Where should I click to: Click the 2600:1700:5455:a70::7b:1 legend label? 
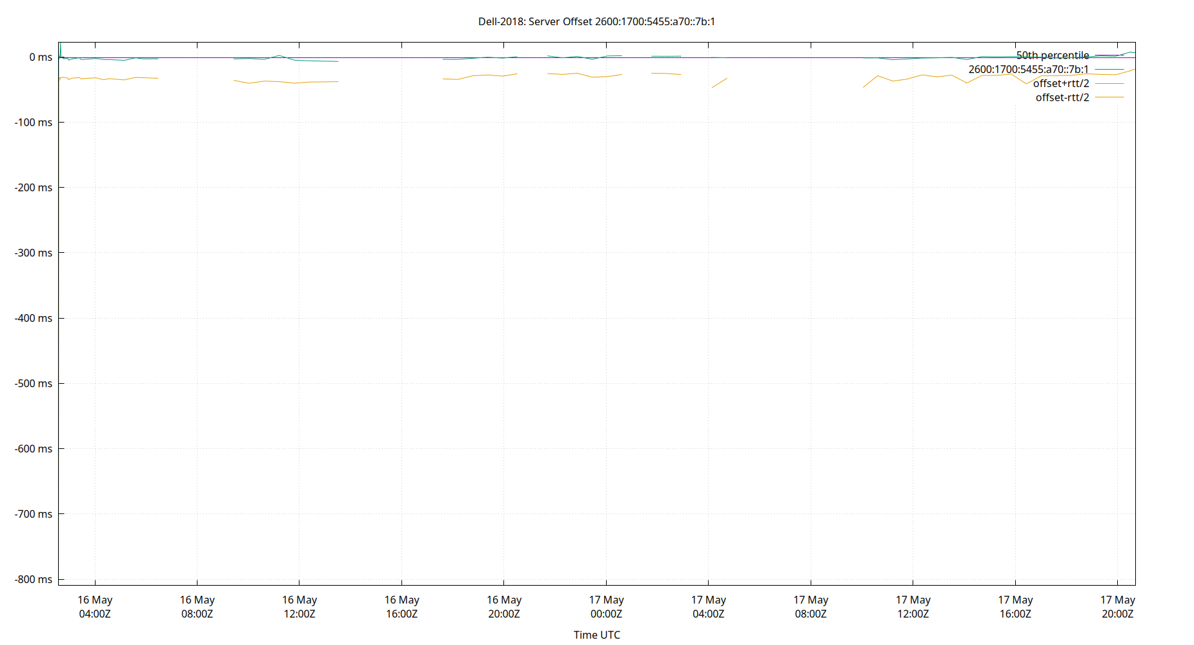pyautogui.click(x=1029, y=68)
